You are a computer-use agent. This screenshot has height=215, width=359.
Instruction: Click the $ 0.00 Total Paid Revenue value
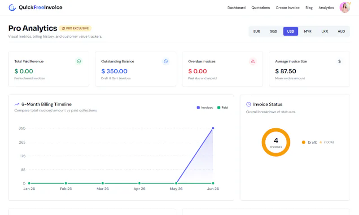pyautogui.click(x=24, y=71)
